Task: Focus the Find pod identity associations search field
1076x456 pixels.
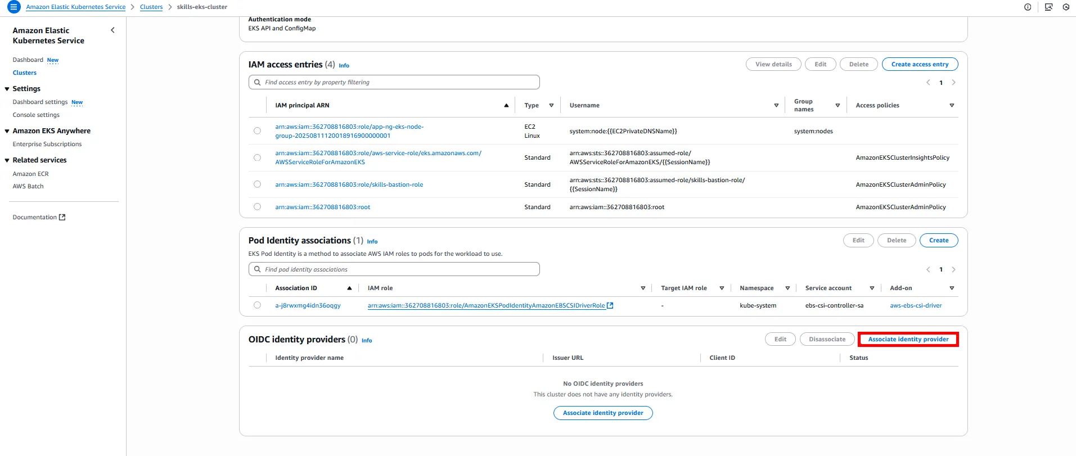Action: coord(394,269)
